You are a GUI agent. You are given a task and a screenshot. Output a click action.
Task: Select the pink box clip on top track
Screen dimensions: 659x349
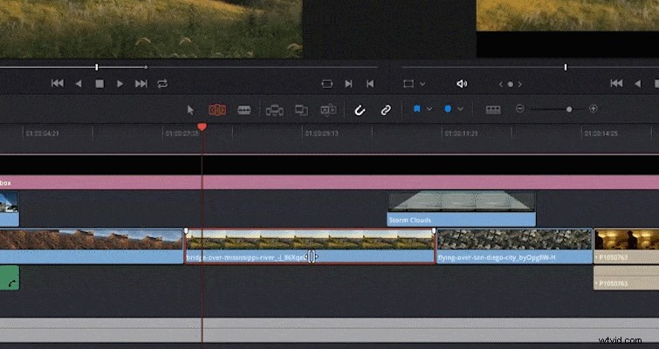point(330,182)
